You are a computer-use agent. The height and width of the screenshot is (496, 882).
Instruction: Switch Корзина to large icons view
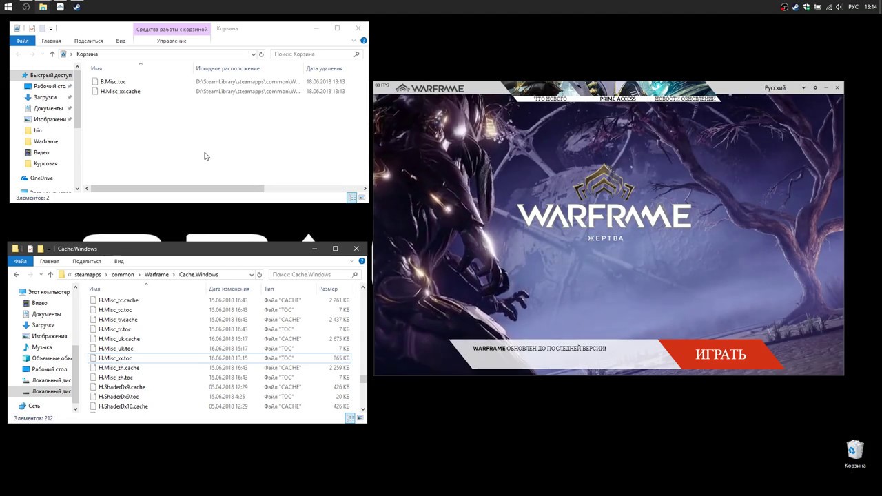[360, 198]
